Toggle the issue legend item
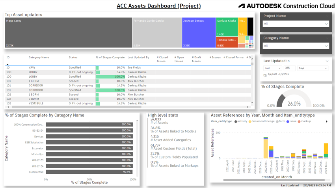The image size is (335, 188). [291, 121]
